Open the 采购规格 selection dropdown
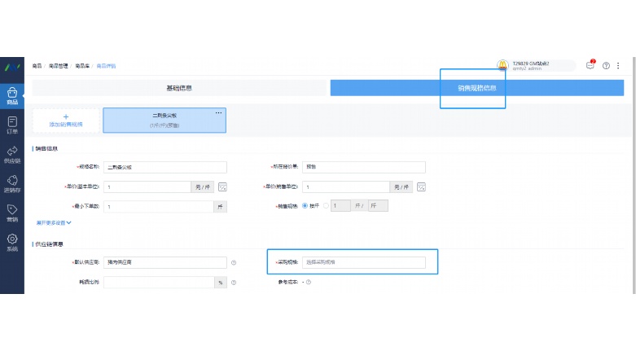The width and height of the screenshot is (636, 351). click(364, 262)
